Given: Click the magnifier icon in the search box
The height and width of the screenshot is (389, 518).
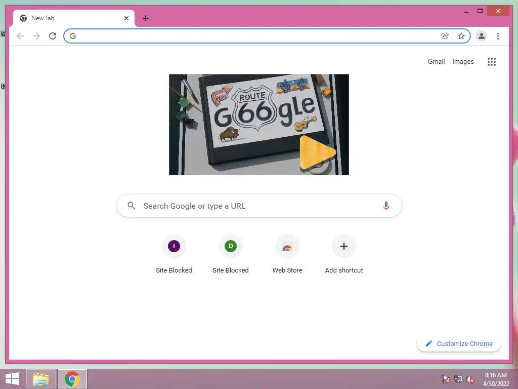Looking at the screenshot, I should [x=131, y=206].
